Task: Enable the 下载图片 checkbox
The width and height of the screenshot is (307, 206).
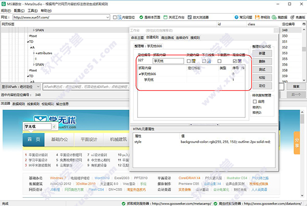Action: pyautogui.click(x=220, y=61)
